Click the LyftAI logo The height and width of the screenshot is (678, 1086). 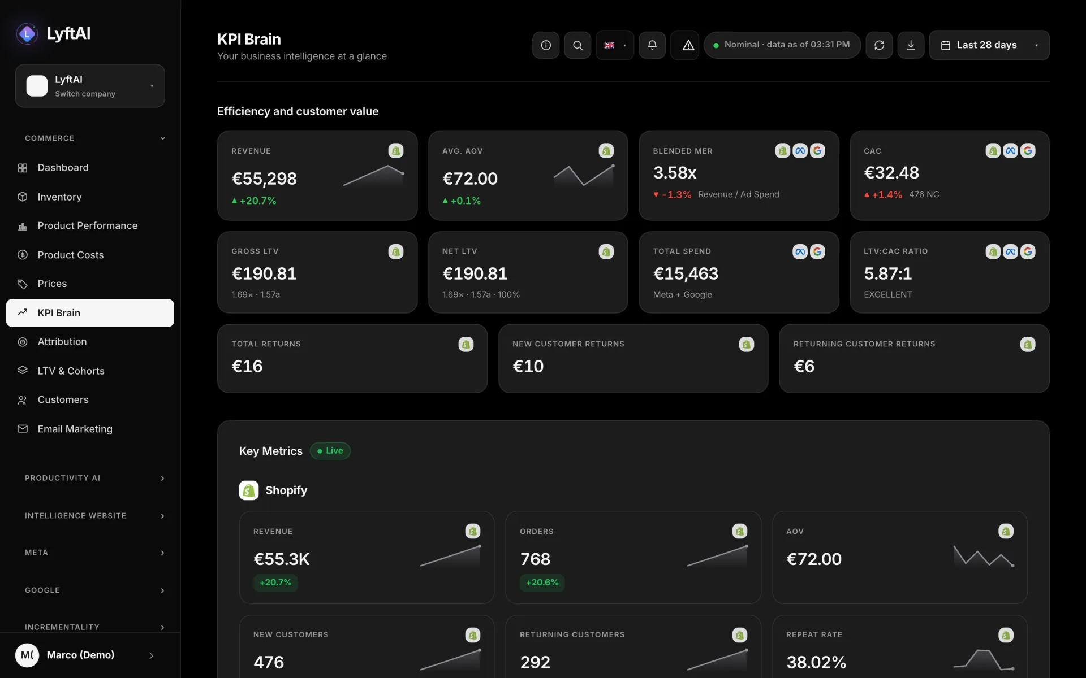tap(53, 34)
